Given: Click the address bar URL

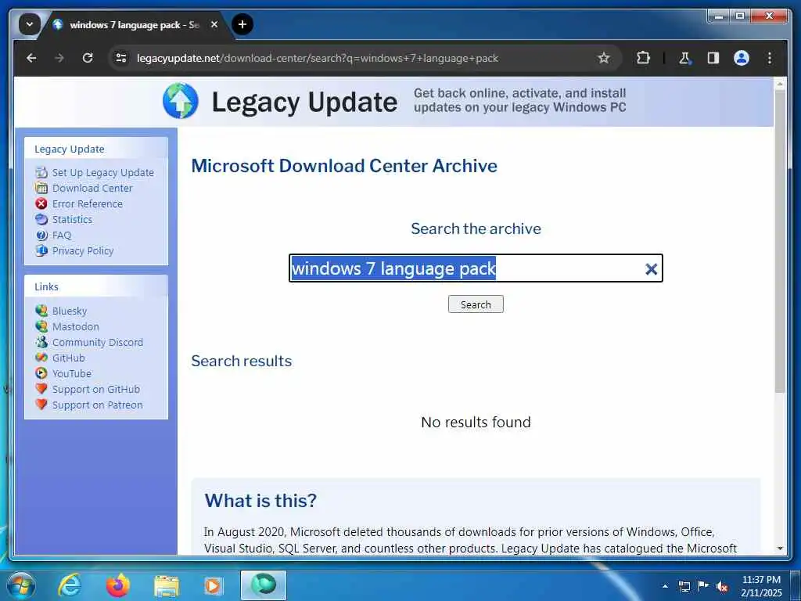Looking at the screenshot, I should (318, 58).
